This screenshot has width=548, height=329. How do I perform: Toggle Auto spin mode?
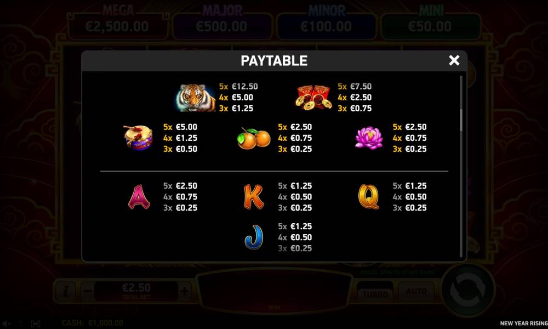(416, 291)
